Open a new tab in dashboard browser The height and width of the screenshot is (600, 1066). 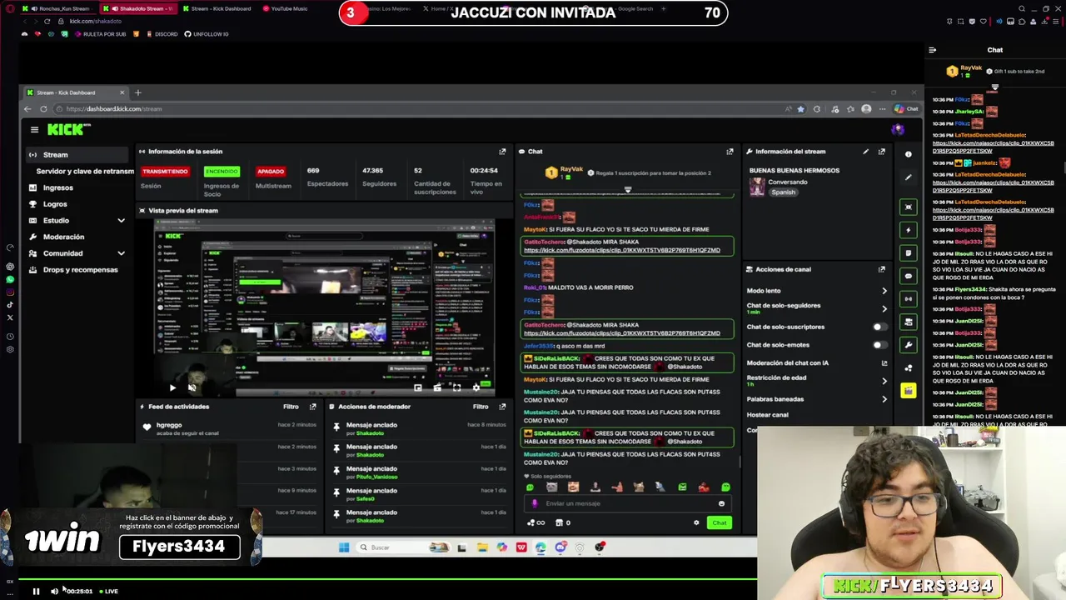[137, 92]
